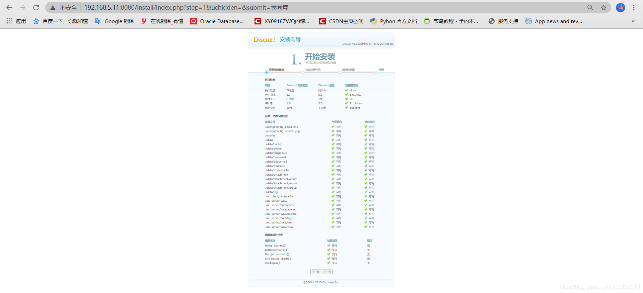
Task: Select the ./uc_server/data/logs row text
Action: 279,218
